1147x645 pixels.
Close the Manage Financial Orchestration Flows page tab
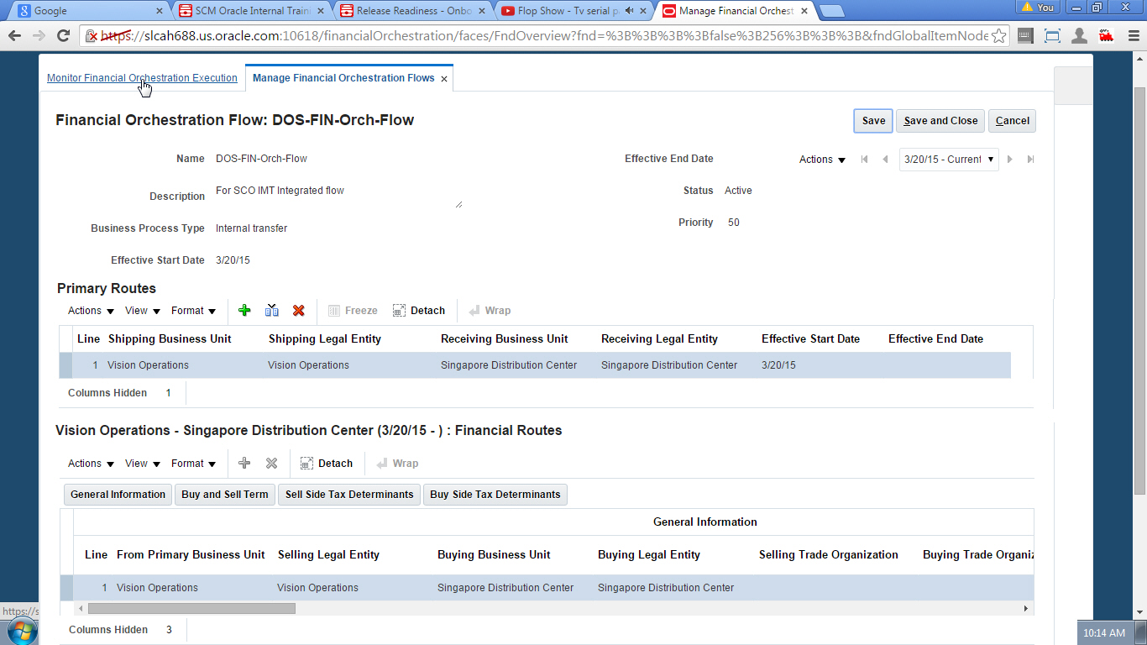tap(444, 79)
